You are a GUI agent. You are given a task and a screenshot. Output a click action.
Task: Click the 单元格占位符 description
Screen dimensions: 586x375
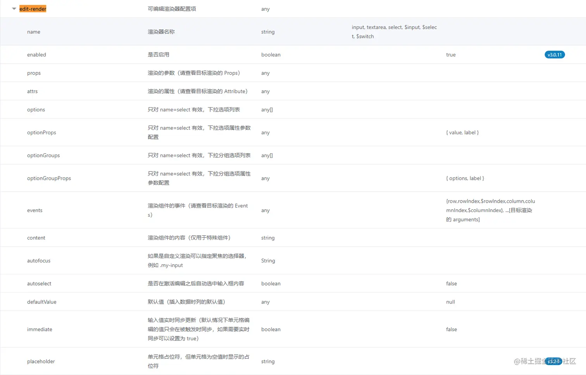198,361
